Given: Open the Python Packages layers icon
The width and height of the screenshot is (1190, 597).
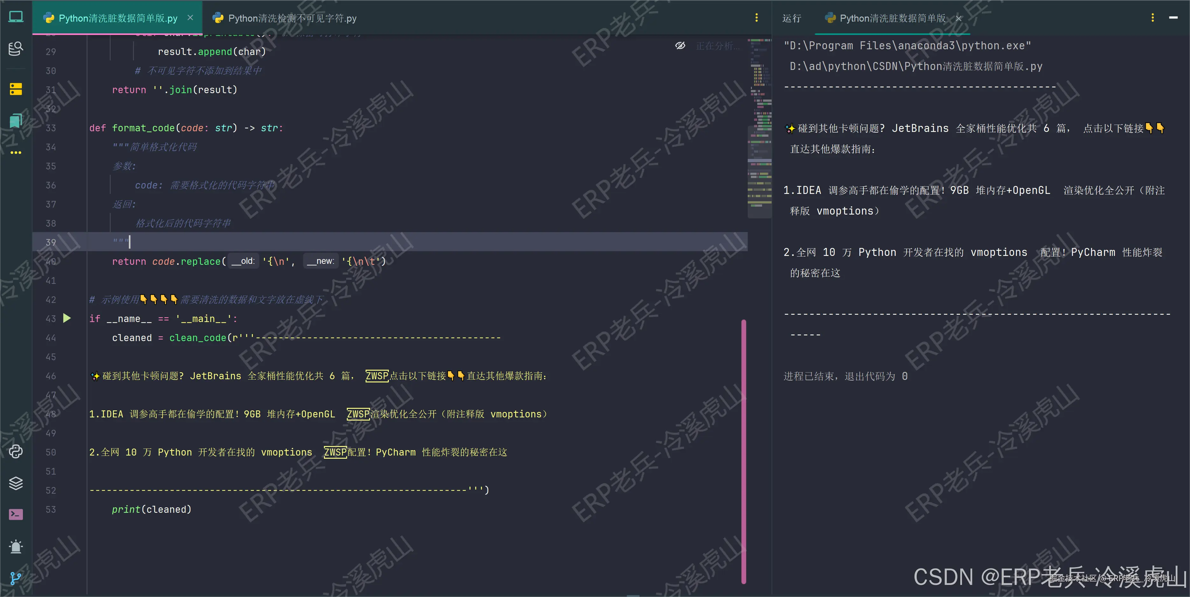Looking at the screenshot, I should click(16, 483).
